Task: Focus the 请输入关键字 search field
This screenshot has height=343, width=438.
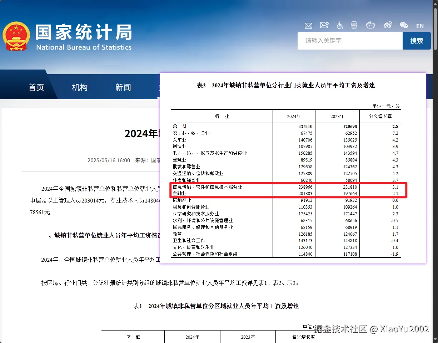Action: point(350,41)
